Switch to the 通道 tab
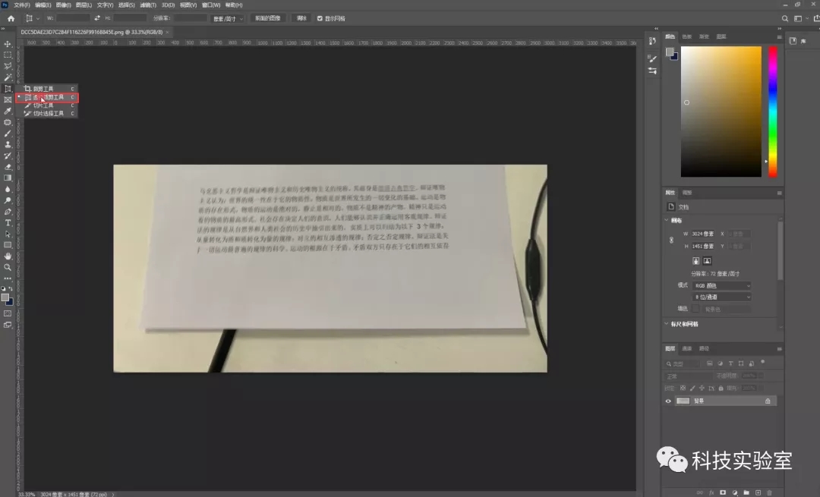Screen dimensions: 820x497 [x=687, y=348]
